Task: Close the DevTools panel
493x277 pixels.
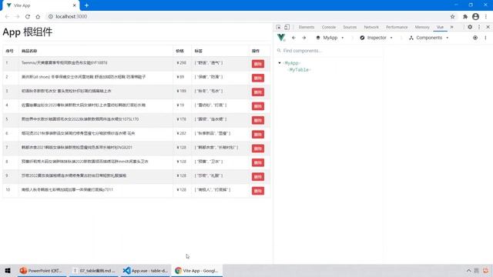Action: [488, 28]
